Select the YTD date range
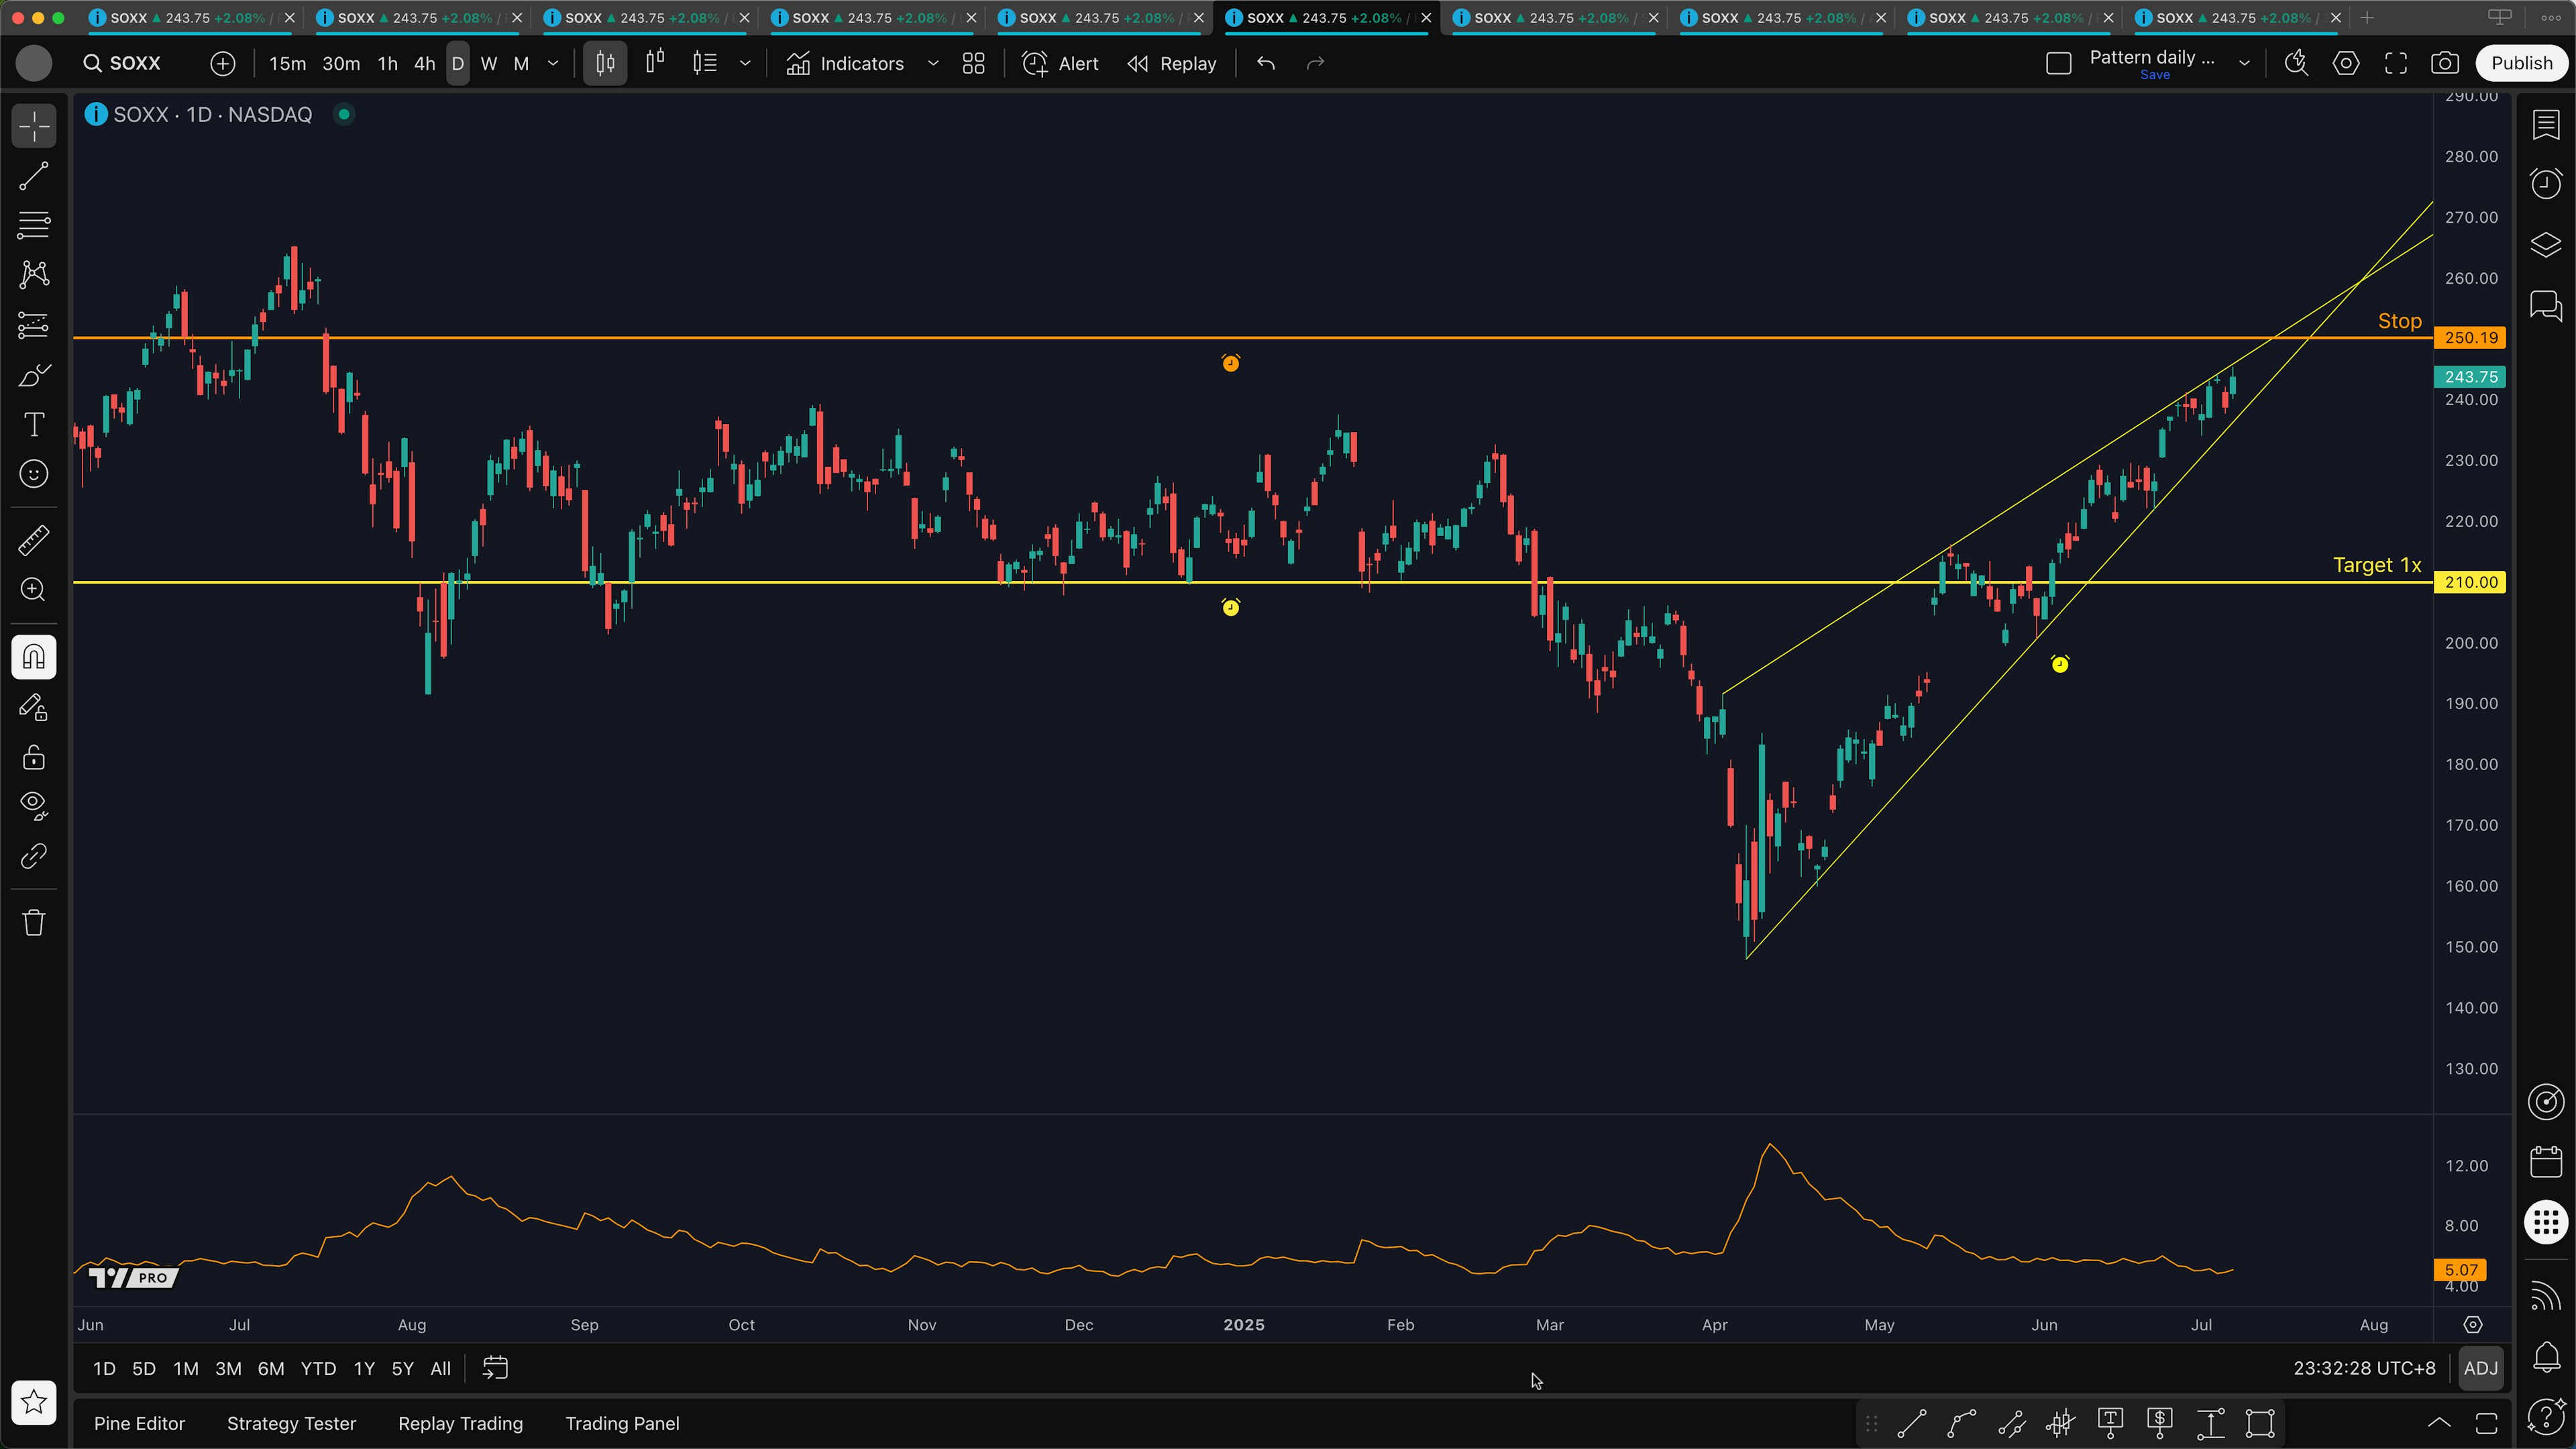This screenshot has width=2576, height=1449. [318, 1368]
